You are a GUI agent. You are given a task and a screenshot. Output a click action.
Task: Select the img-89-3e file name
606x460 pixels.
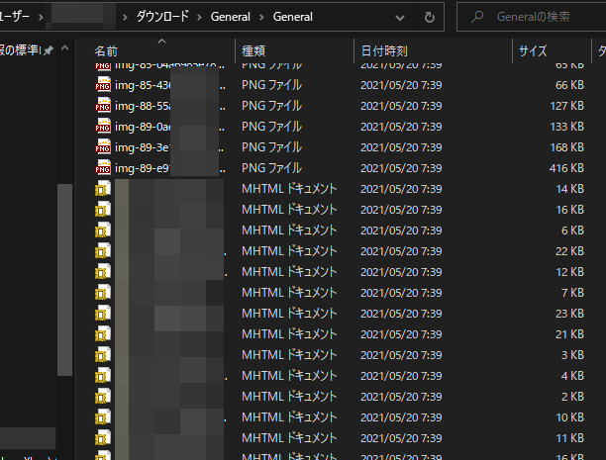[x=170, y=147]
